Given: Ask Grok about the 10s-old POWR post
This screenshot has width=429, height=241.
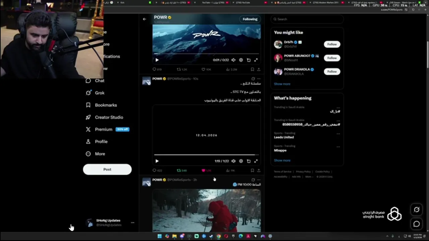Looking at the screenshot, I should tap(253, 79).
